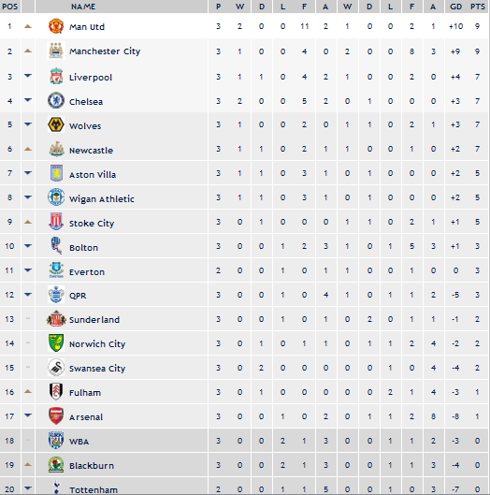The image size is (490, 495).
Task: Open the Newcastle team name link
Action: click(x=91, y=151)
